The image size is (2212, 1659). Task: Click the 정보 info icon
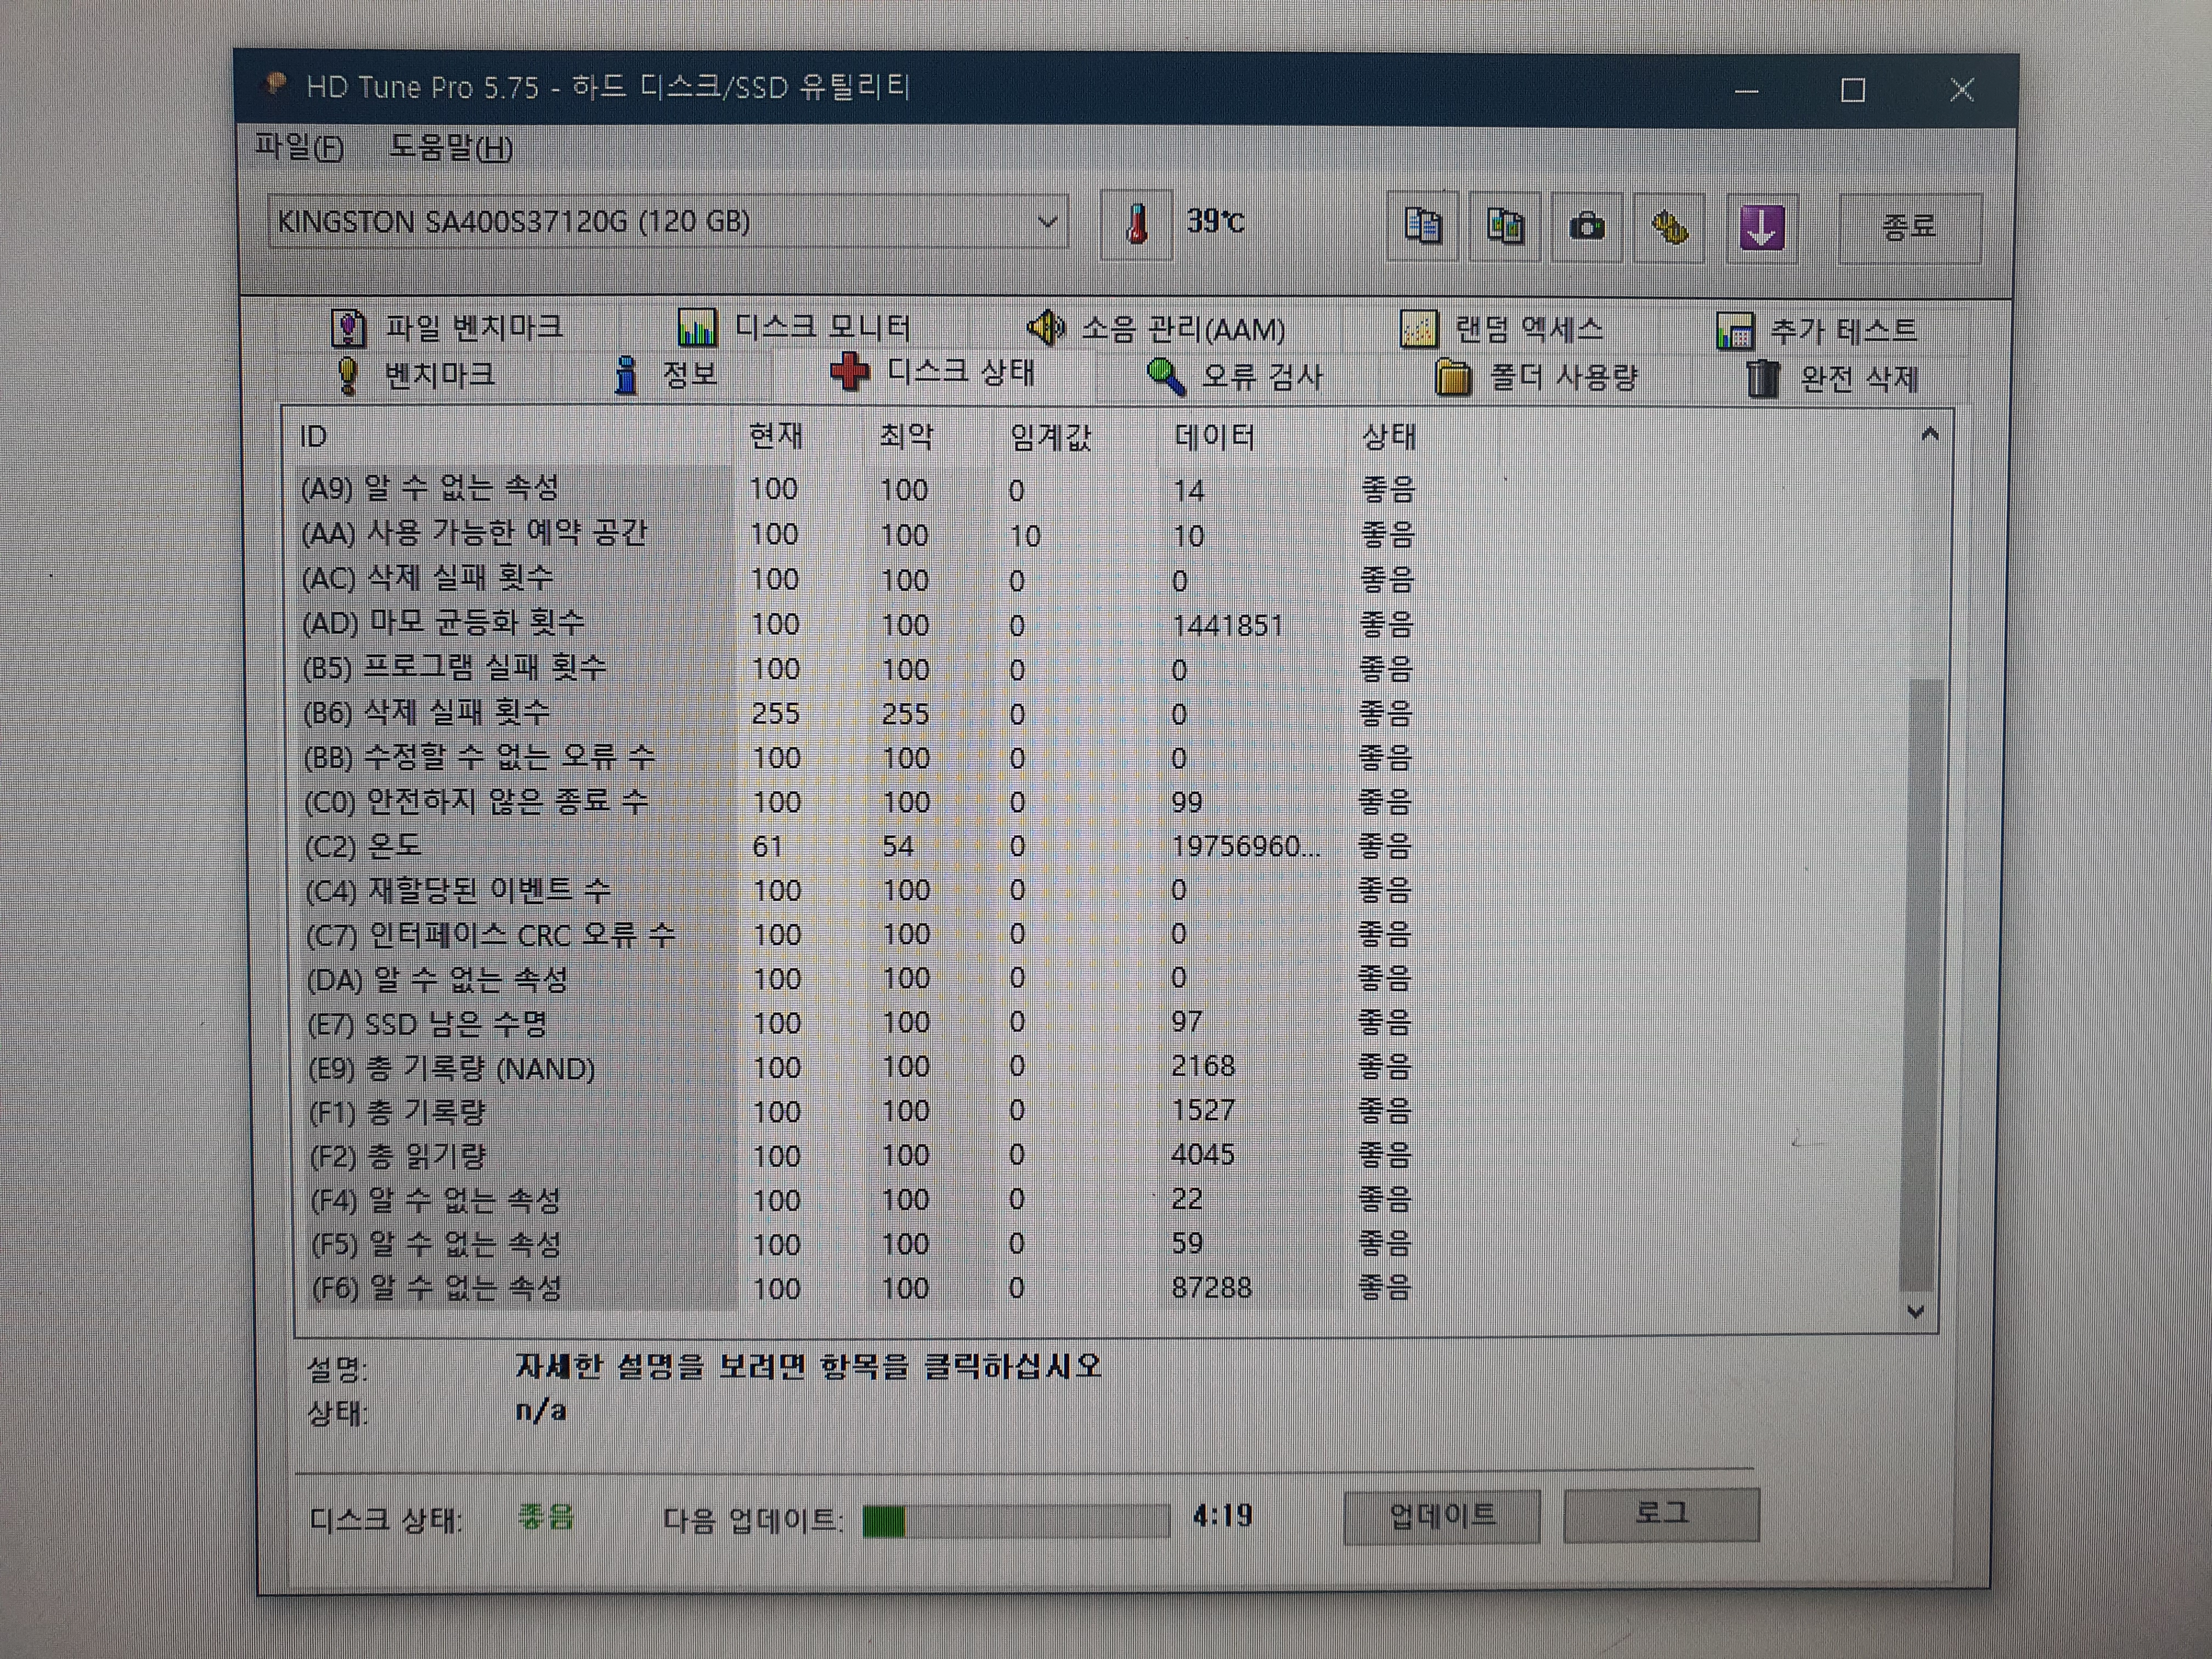626,376
